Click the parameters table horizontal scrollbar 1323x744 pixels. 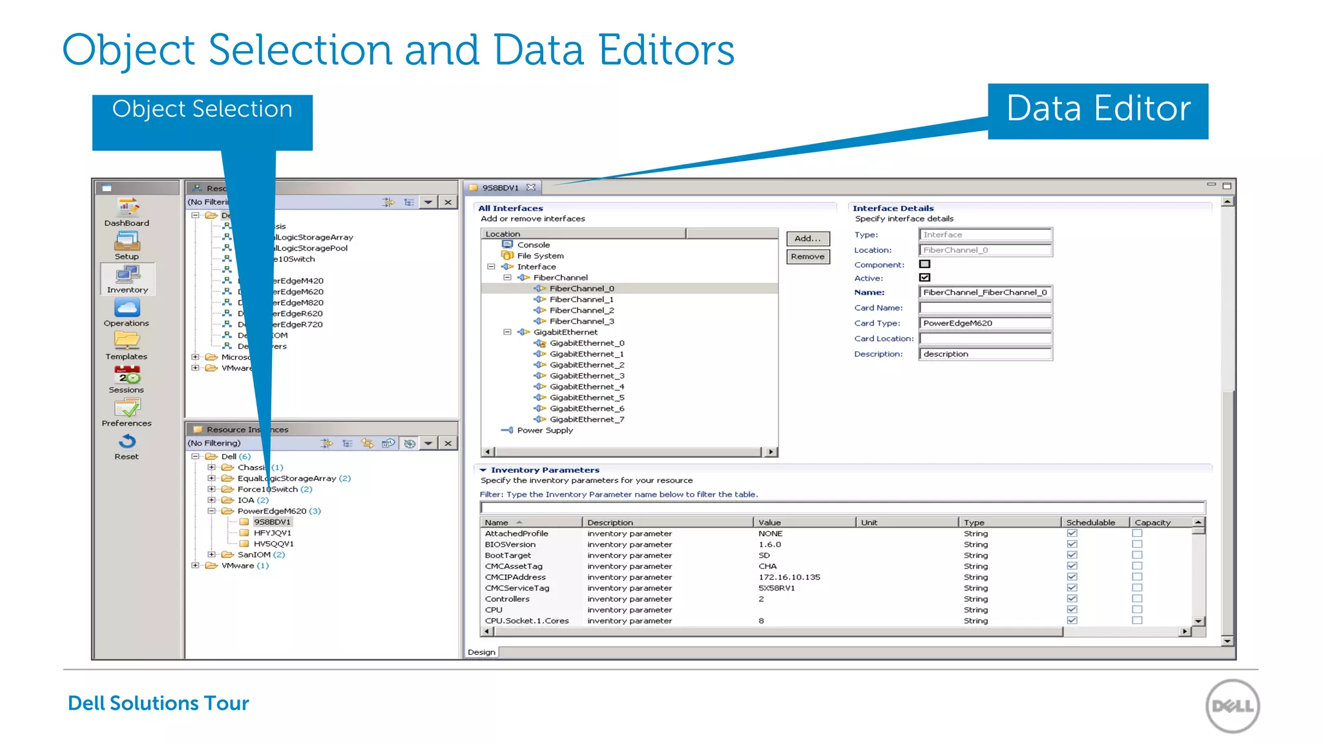[x=778, y=632]
